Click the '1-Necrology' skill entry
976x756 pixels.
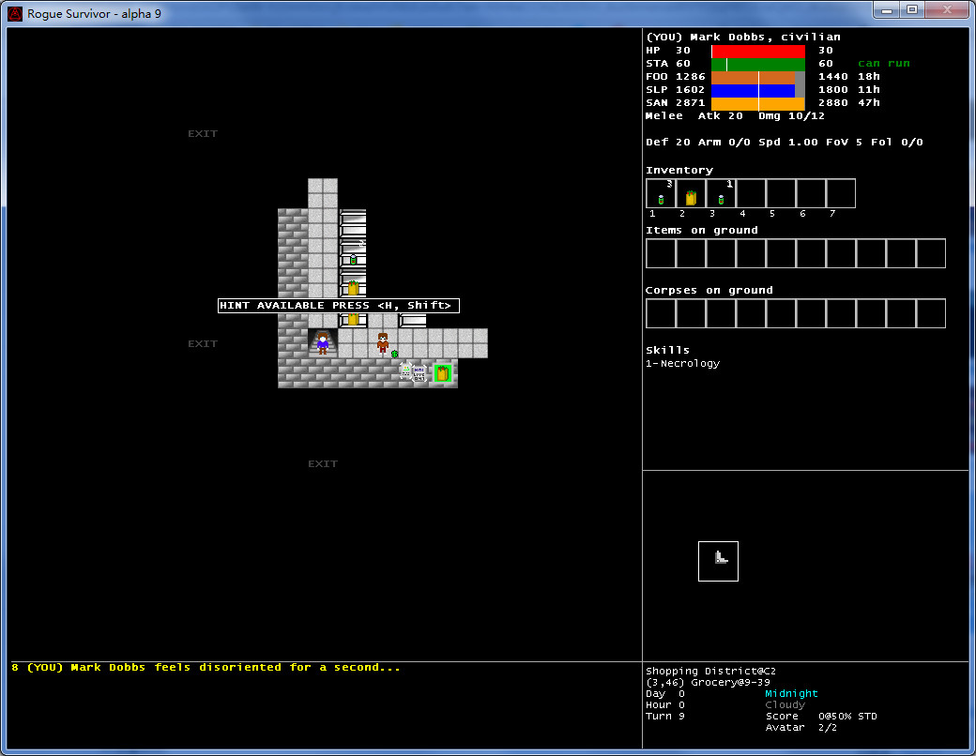click(683, 363)
